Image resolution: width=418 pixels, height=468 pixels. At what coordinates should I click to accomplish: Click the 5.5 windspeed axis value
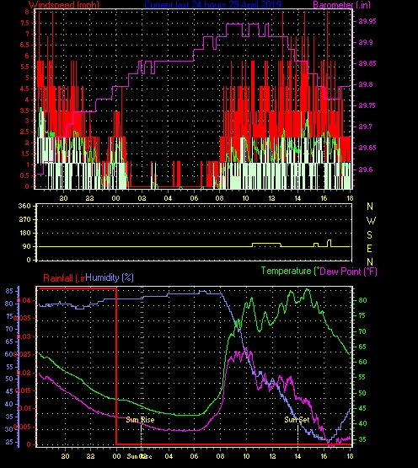[25, 67]
